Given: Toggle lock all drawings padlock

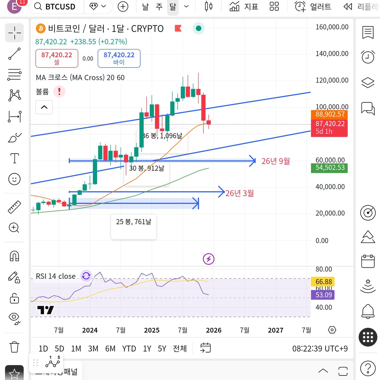Looking at the screenshot, I should coord(14,298).
